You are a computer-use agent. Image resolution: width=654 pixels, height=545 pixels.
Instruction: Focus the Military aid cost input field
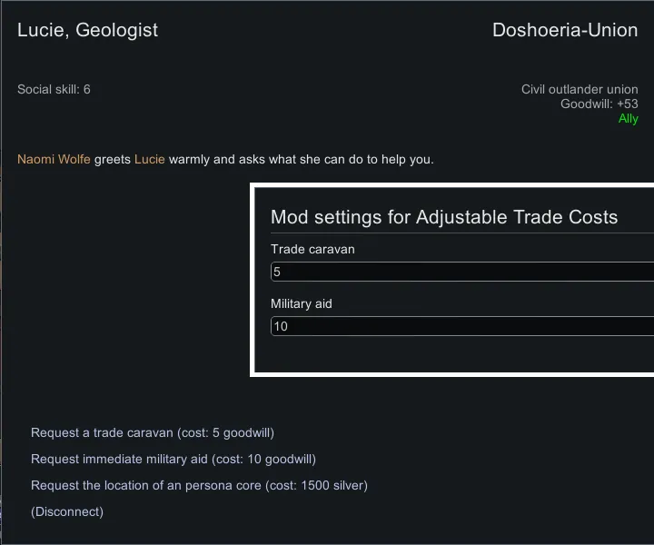(x=461, y=326)
